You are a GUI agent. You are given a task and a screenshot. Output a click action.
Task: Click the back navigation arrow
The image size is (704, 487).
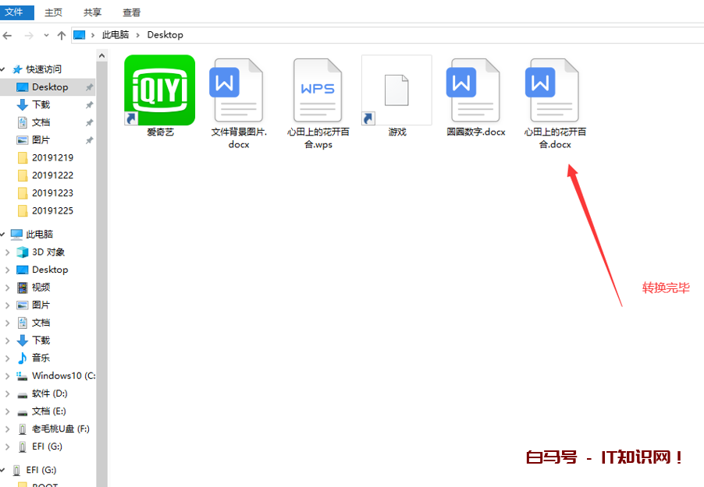(x=9, y=35)
